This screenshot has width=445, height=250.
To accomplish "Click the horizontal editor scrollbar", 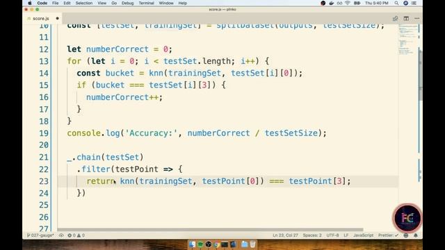I will coord(210,230).
